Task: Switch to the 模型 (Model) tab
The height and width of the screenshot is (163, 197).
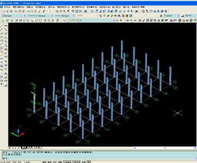Action: [24, 148]
